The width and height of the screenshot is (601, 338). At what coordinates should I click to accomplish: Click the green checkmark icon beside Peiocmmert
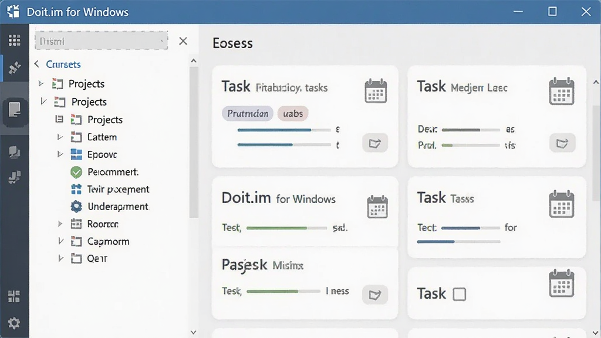[x=76, y=172]
